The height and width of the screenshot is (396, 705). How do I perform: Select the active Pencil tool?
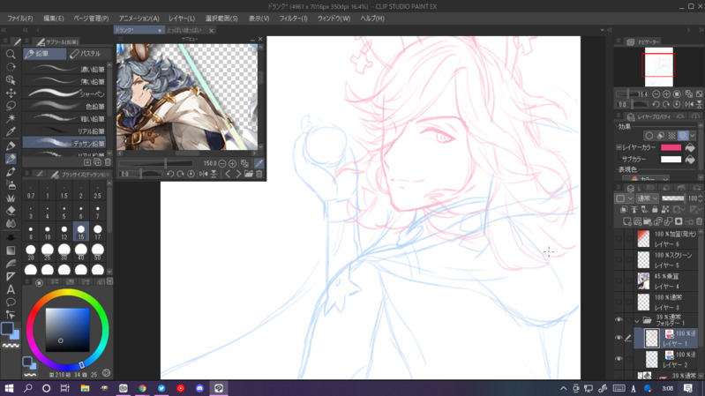[11, 159]
